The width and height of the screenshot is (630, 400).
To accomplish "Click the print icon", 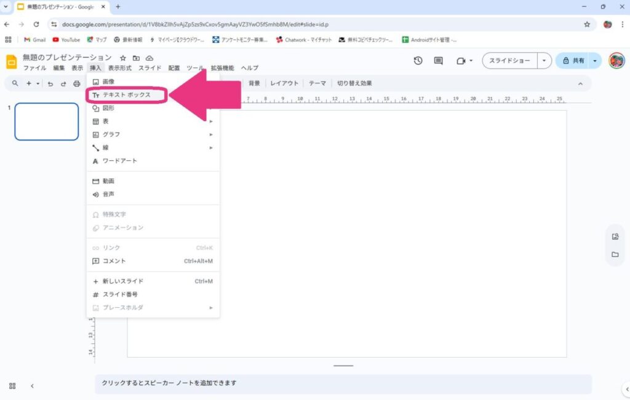I will 77,84.
